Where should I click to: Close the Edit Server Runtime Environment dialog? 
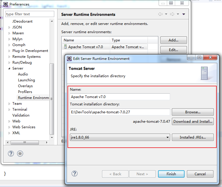pos(210,57)
